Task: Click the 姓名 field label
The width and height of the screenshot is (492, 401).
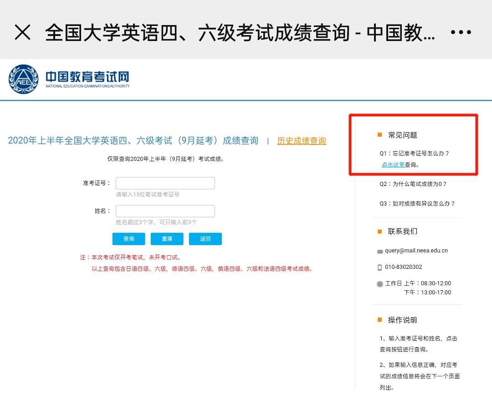Action: click(102, 211)
